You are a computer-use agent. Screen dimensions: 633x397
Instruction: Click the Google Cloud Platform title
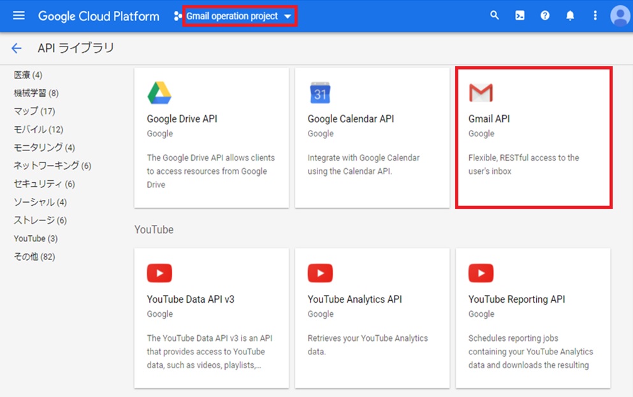pyautogui.click(x=99, y=16)
